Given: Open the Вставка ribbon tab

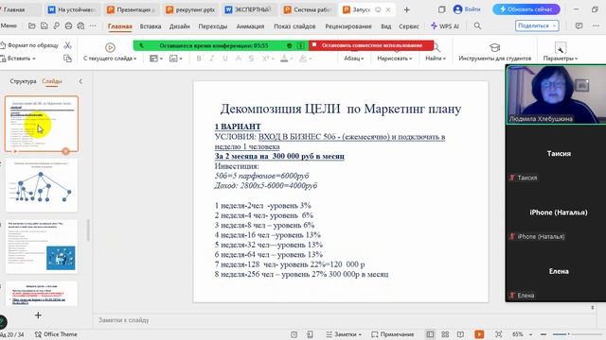Looking at the screenshot, I should pos(151,26).
